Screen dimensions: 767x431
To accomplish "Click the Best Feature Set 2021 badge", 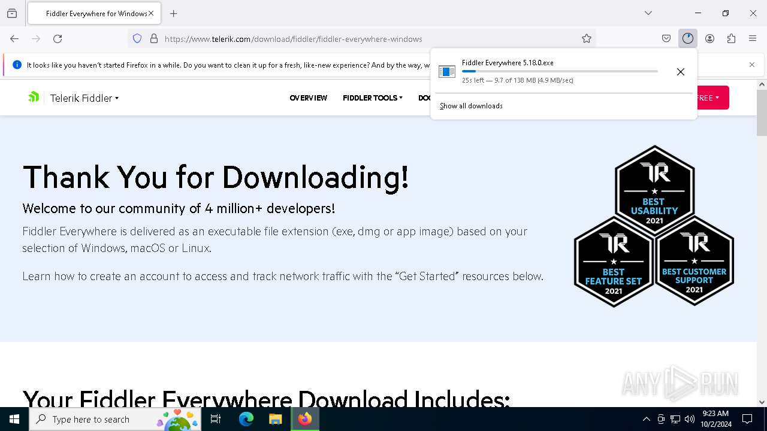I will click(x=614, y=262).
